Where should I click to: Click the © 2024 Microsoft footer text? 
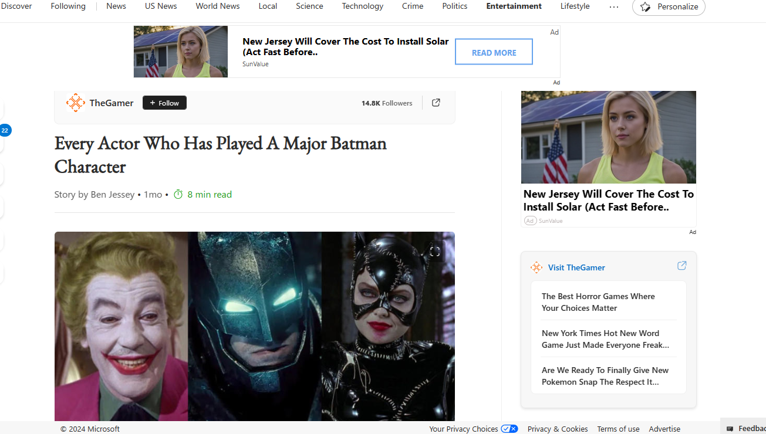click(90, 429)
